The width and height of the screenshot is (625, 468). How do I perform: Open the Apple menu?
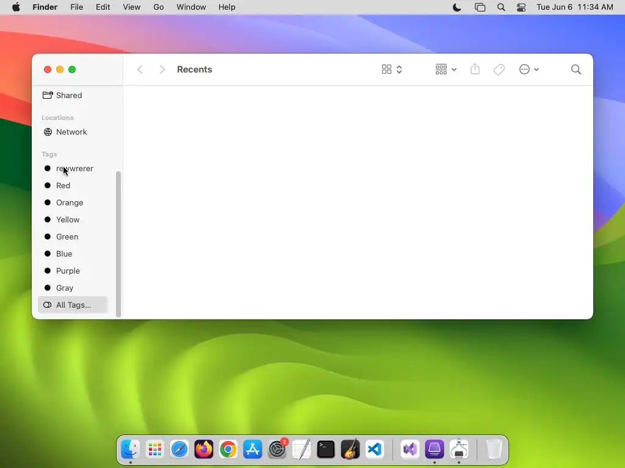pyautogui.click(x=16, y=7)
